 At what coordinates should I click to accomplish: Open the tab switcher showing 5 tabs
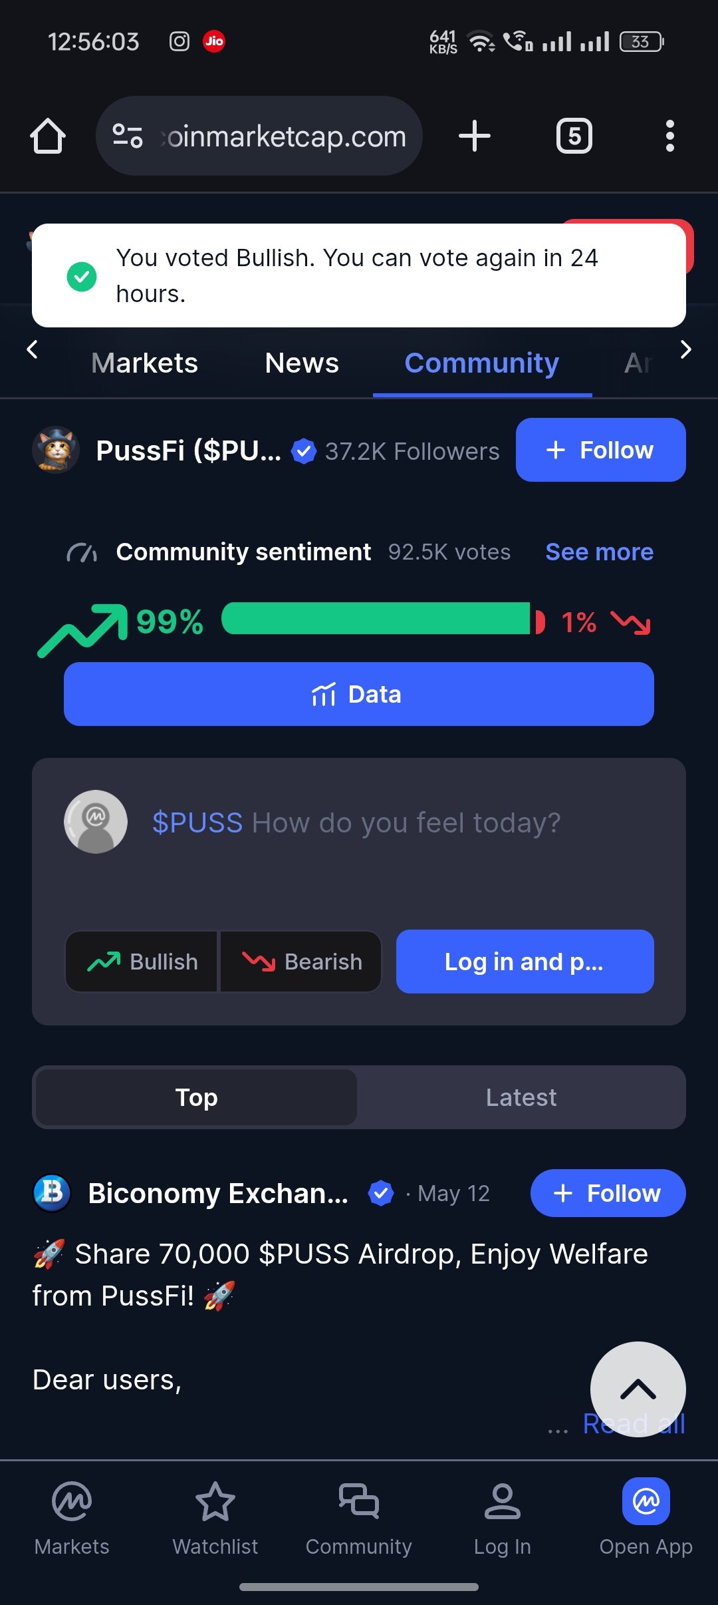coord(574,136)
